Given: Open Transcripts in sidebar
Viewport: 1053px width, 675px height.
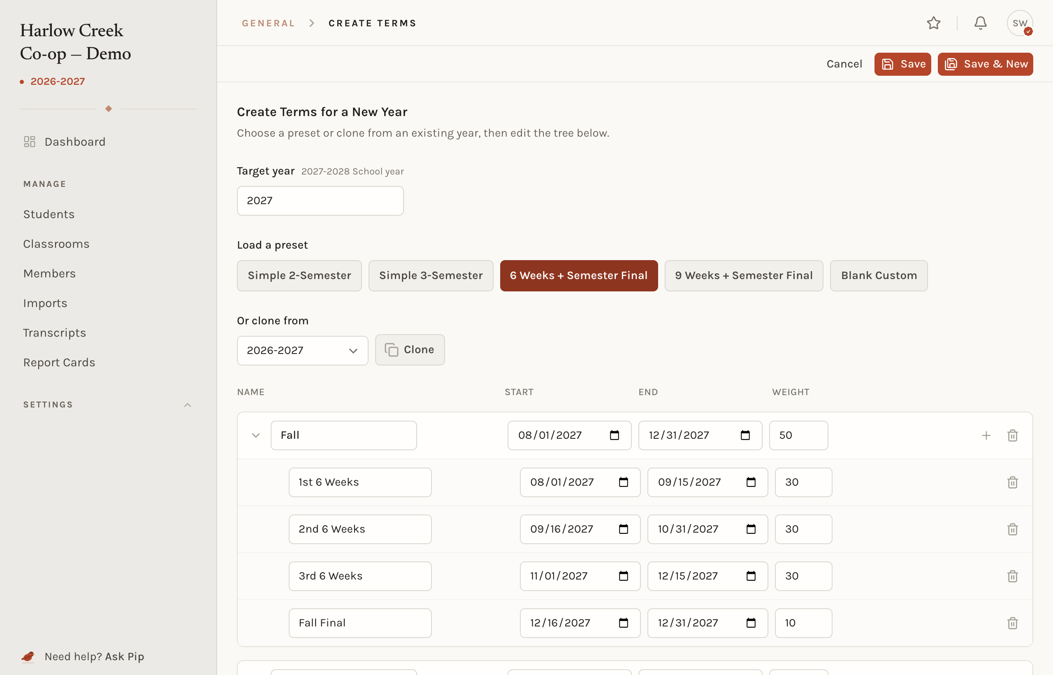Looking at the screenshot, I should (54, 333).
